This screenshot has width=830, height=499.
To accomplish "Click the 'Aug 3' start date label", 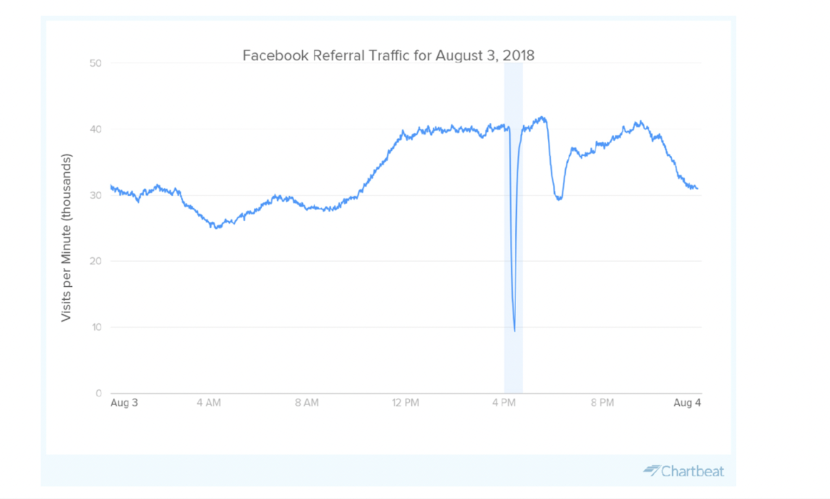I will pos(124,403).
